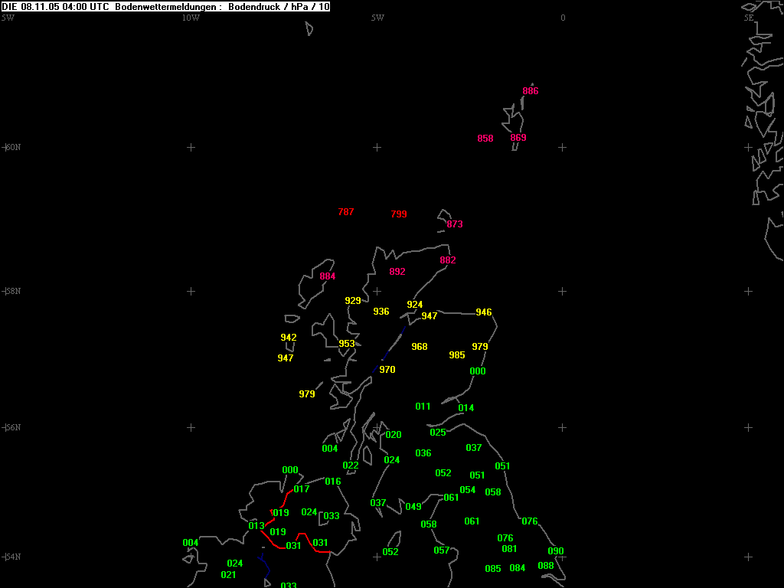Click the yellow 929 pressure reading

point(353,301)
